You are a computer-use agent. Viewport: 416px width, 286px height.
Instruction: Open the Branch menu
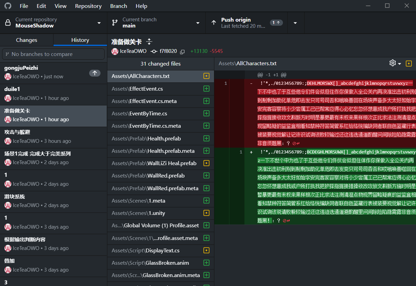(119, 6)
